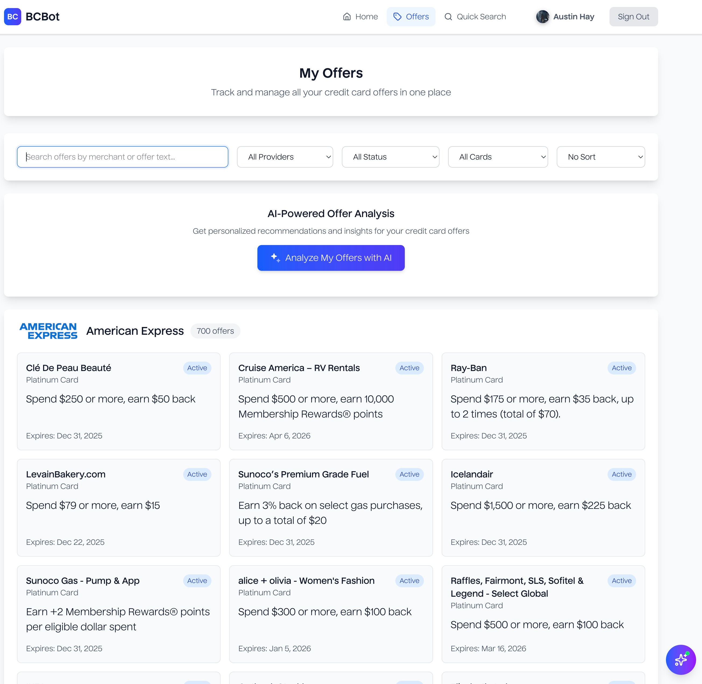Click Active badge on LevainBakery.com offer
Image resolution: width=702 pixels, height=684 pixels.
[197, 474]
